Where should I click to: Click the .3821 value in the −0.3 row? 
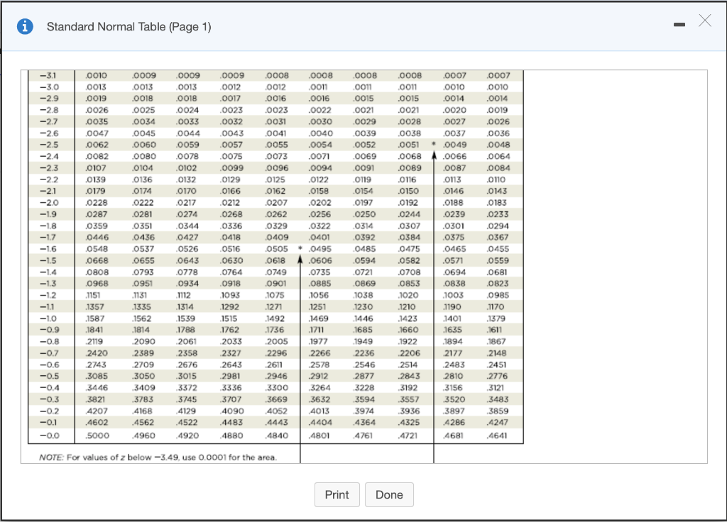pyautogui.click(x=96, y=399)
